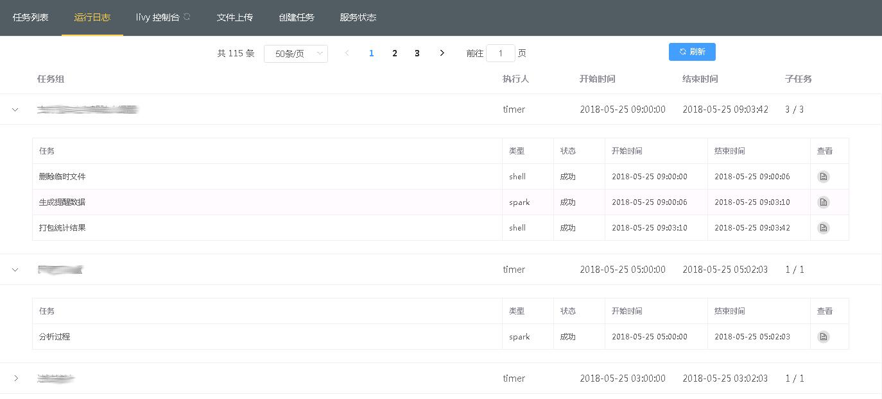Expand the 03:00:00 task group row

15,379
